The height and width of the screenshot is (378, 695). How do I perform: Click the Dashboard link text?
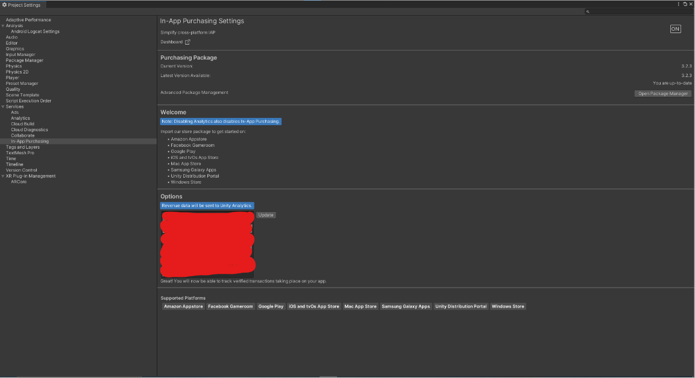(172, 42)
